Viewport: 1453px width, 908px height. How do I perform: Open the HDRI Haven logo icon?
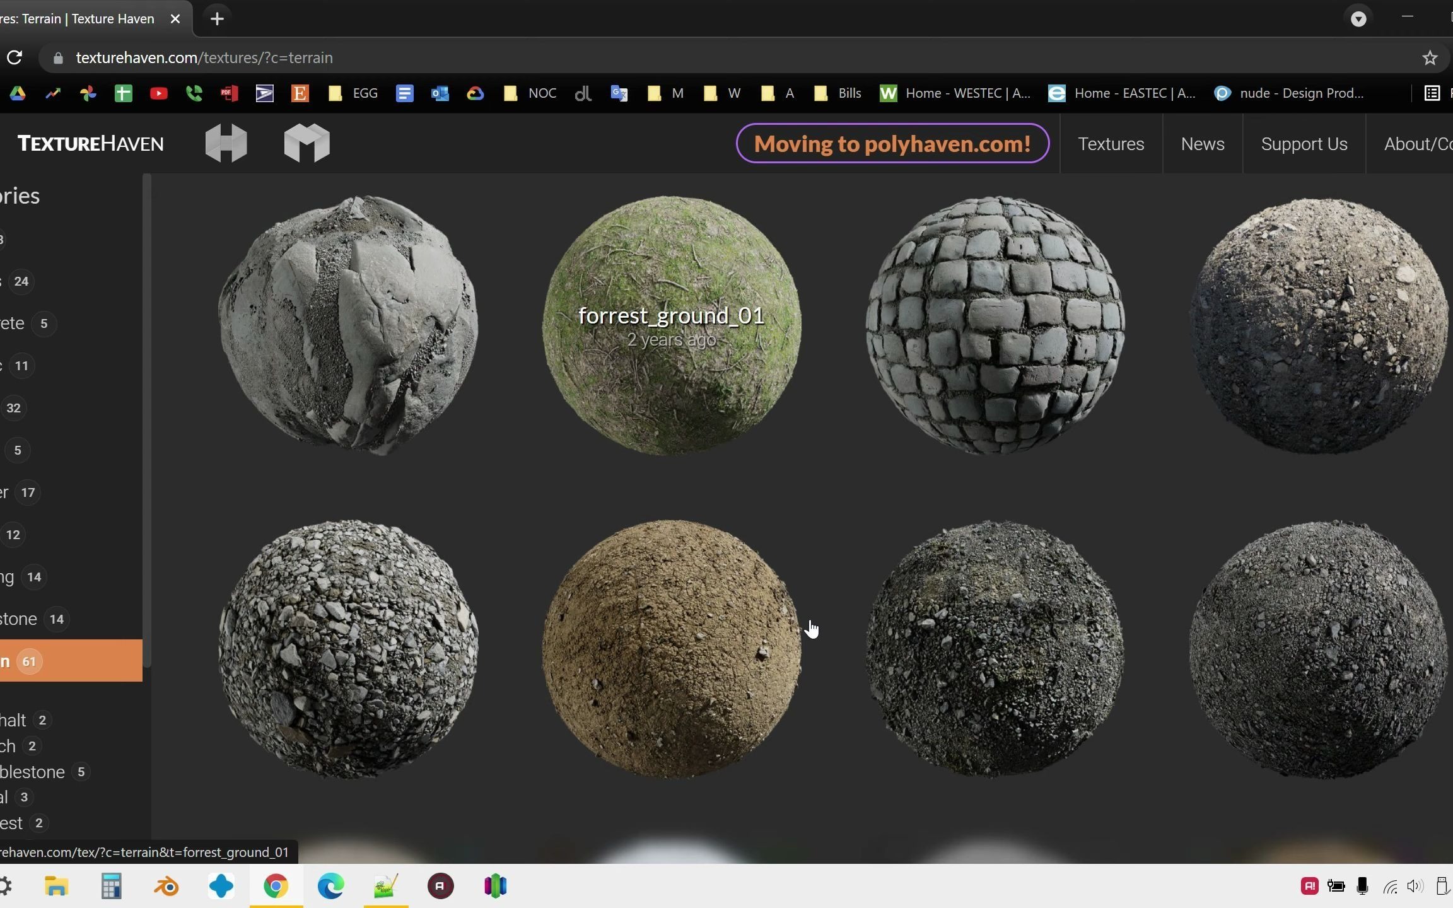pyautogui.click(x=226, y=143)
